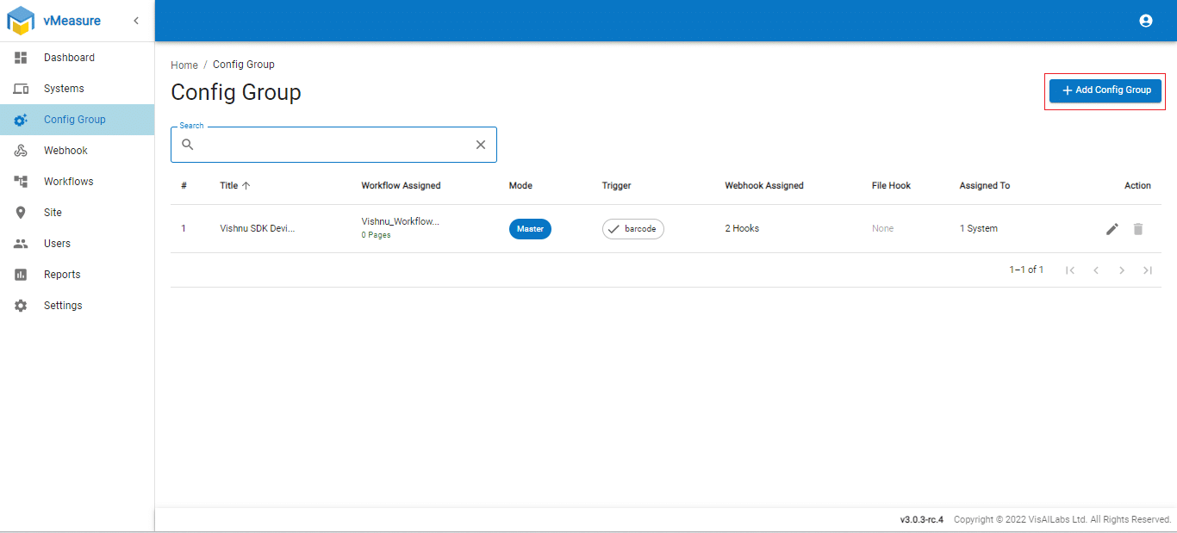Open the Dashboard section in the sidebar

pyautogui.click(x=68, y=57)
